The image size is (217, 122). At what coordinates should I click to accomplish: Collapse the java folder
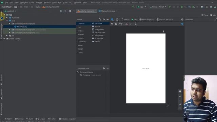pos(7,21)
